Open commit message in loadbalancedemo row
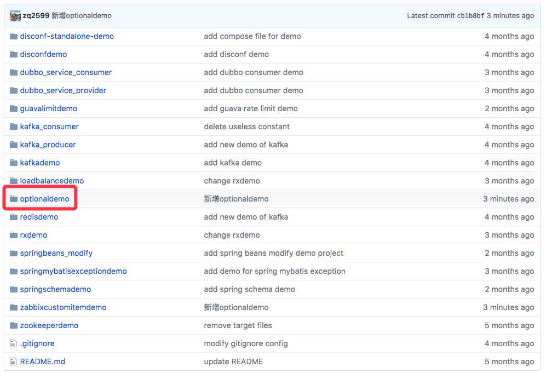 tap(232, 181)
